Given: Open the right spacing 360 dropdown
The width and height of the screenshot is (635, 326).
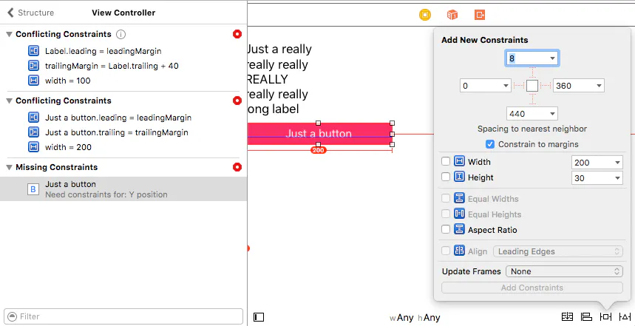Looking at the screenshot, I should point(599,86).
